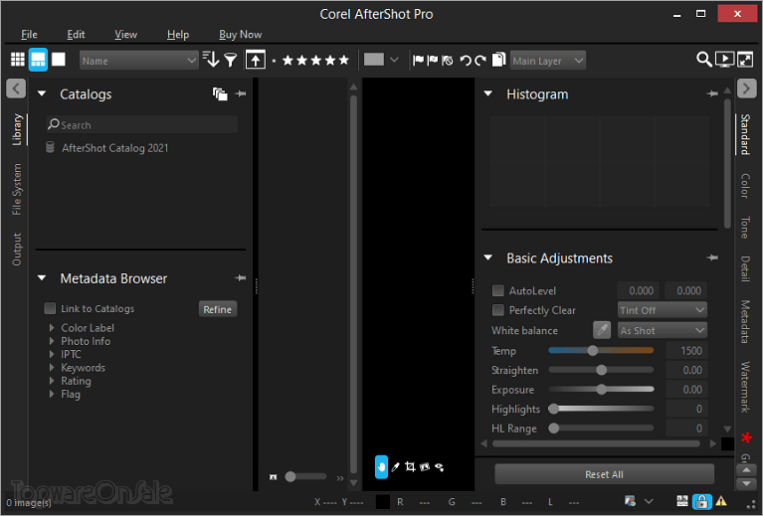Open the Tint Off dropdown
Image resolution: width=763 pixels, height=516 pixels.
(663, 310)
